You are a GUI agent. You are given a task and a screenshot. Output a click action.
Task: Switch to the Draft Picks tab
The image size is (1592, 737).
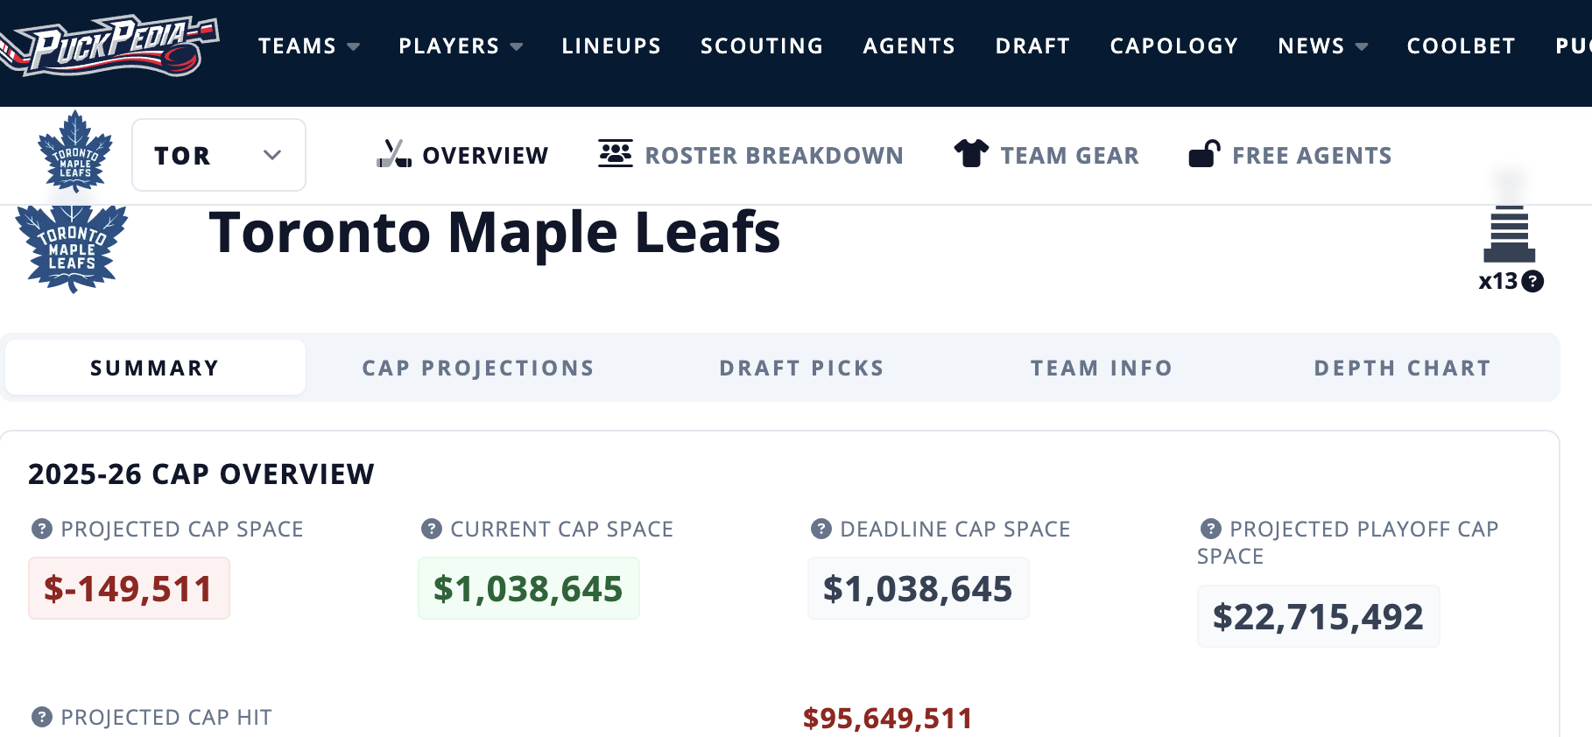[x=801, y=368]
